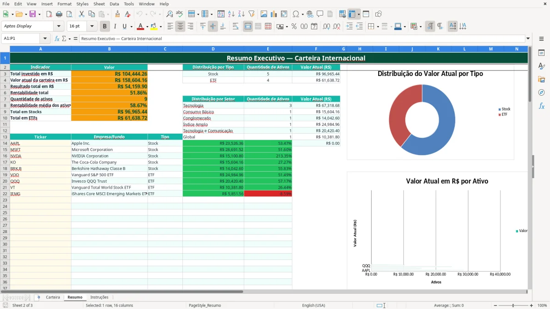Open the Paste options dropdown arrow
This screenshot has width=550, height=309.
[108, 14]
